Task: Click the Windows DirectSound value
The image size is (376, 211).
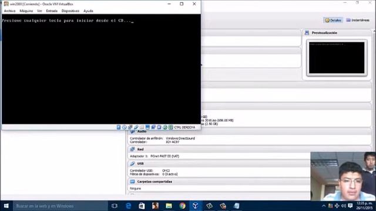Action: click(180, 138)
